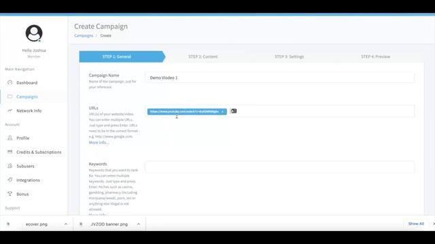Click the Bonus trophy icon
Image resolution: width=435 pixels, height=244 pixels.
coord(10,194)
